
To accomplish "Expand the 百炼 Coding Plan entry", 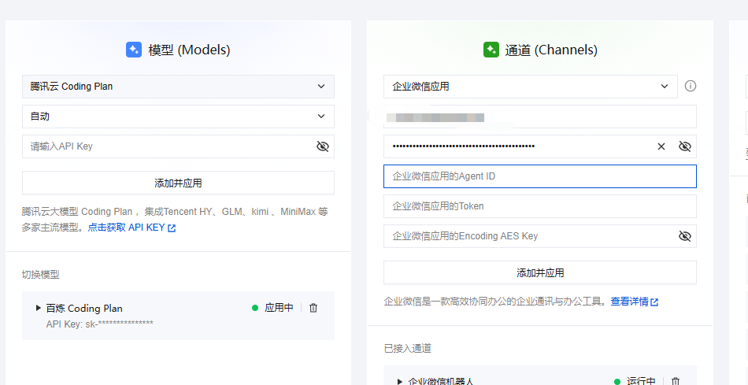I will (39, 308).
